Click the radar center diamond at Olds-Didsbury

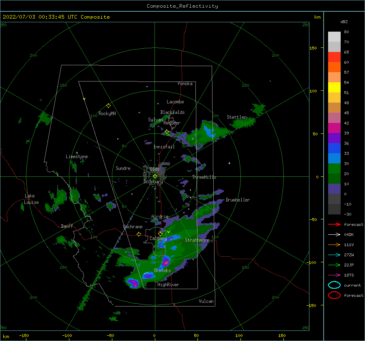click(x=155, y=176)
